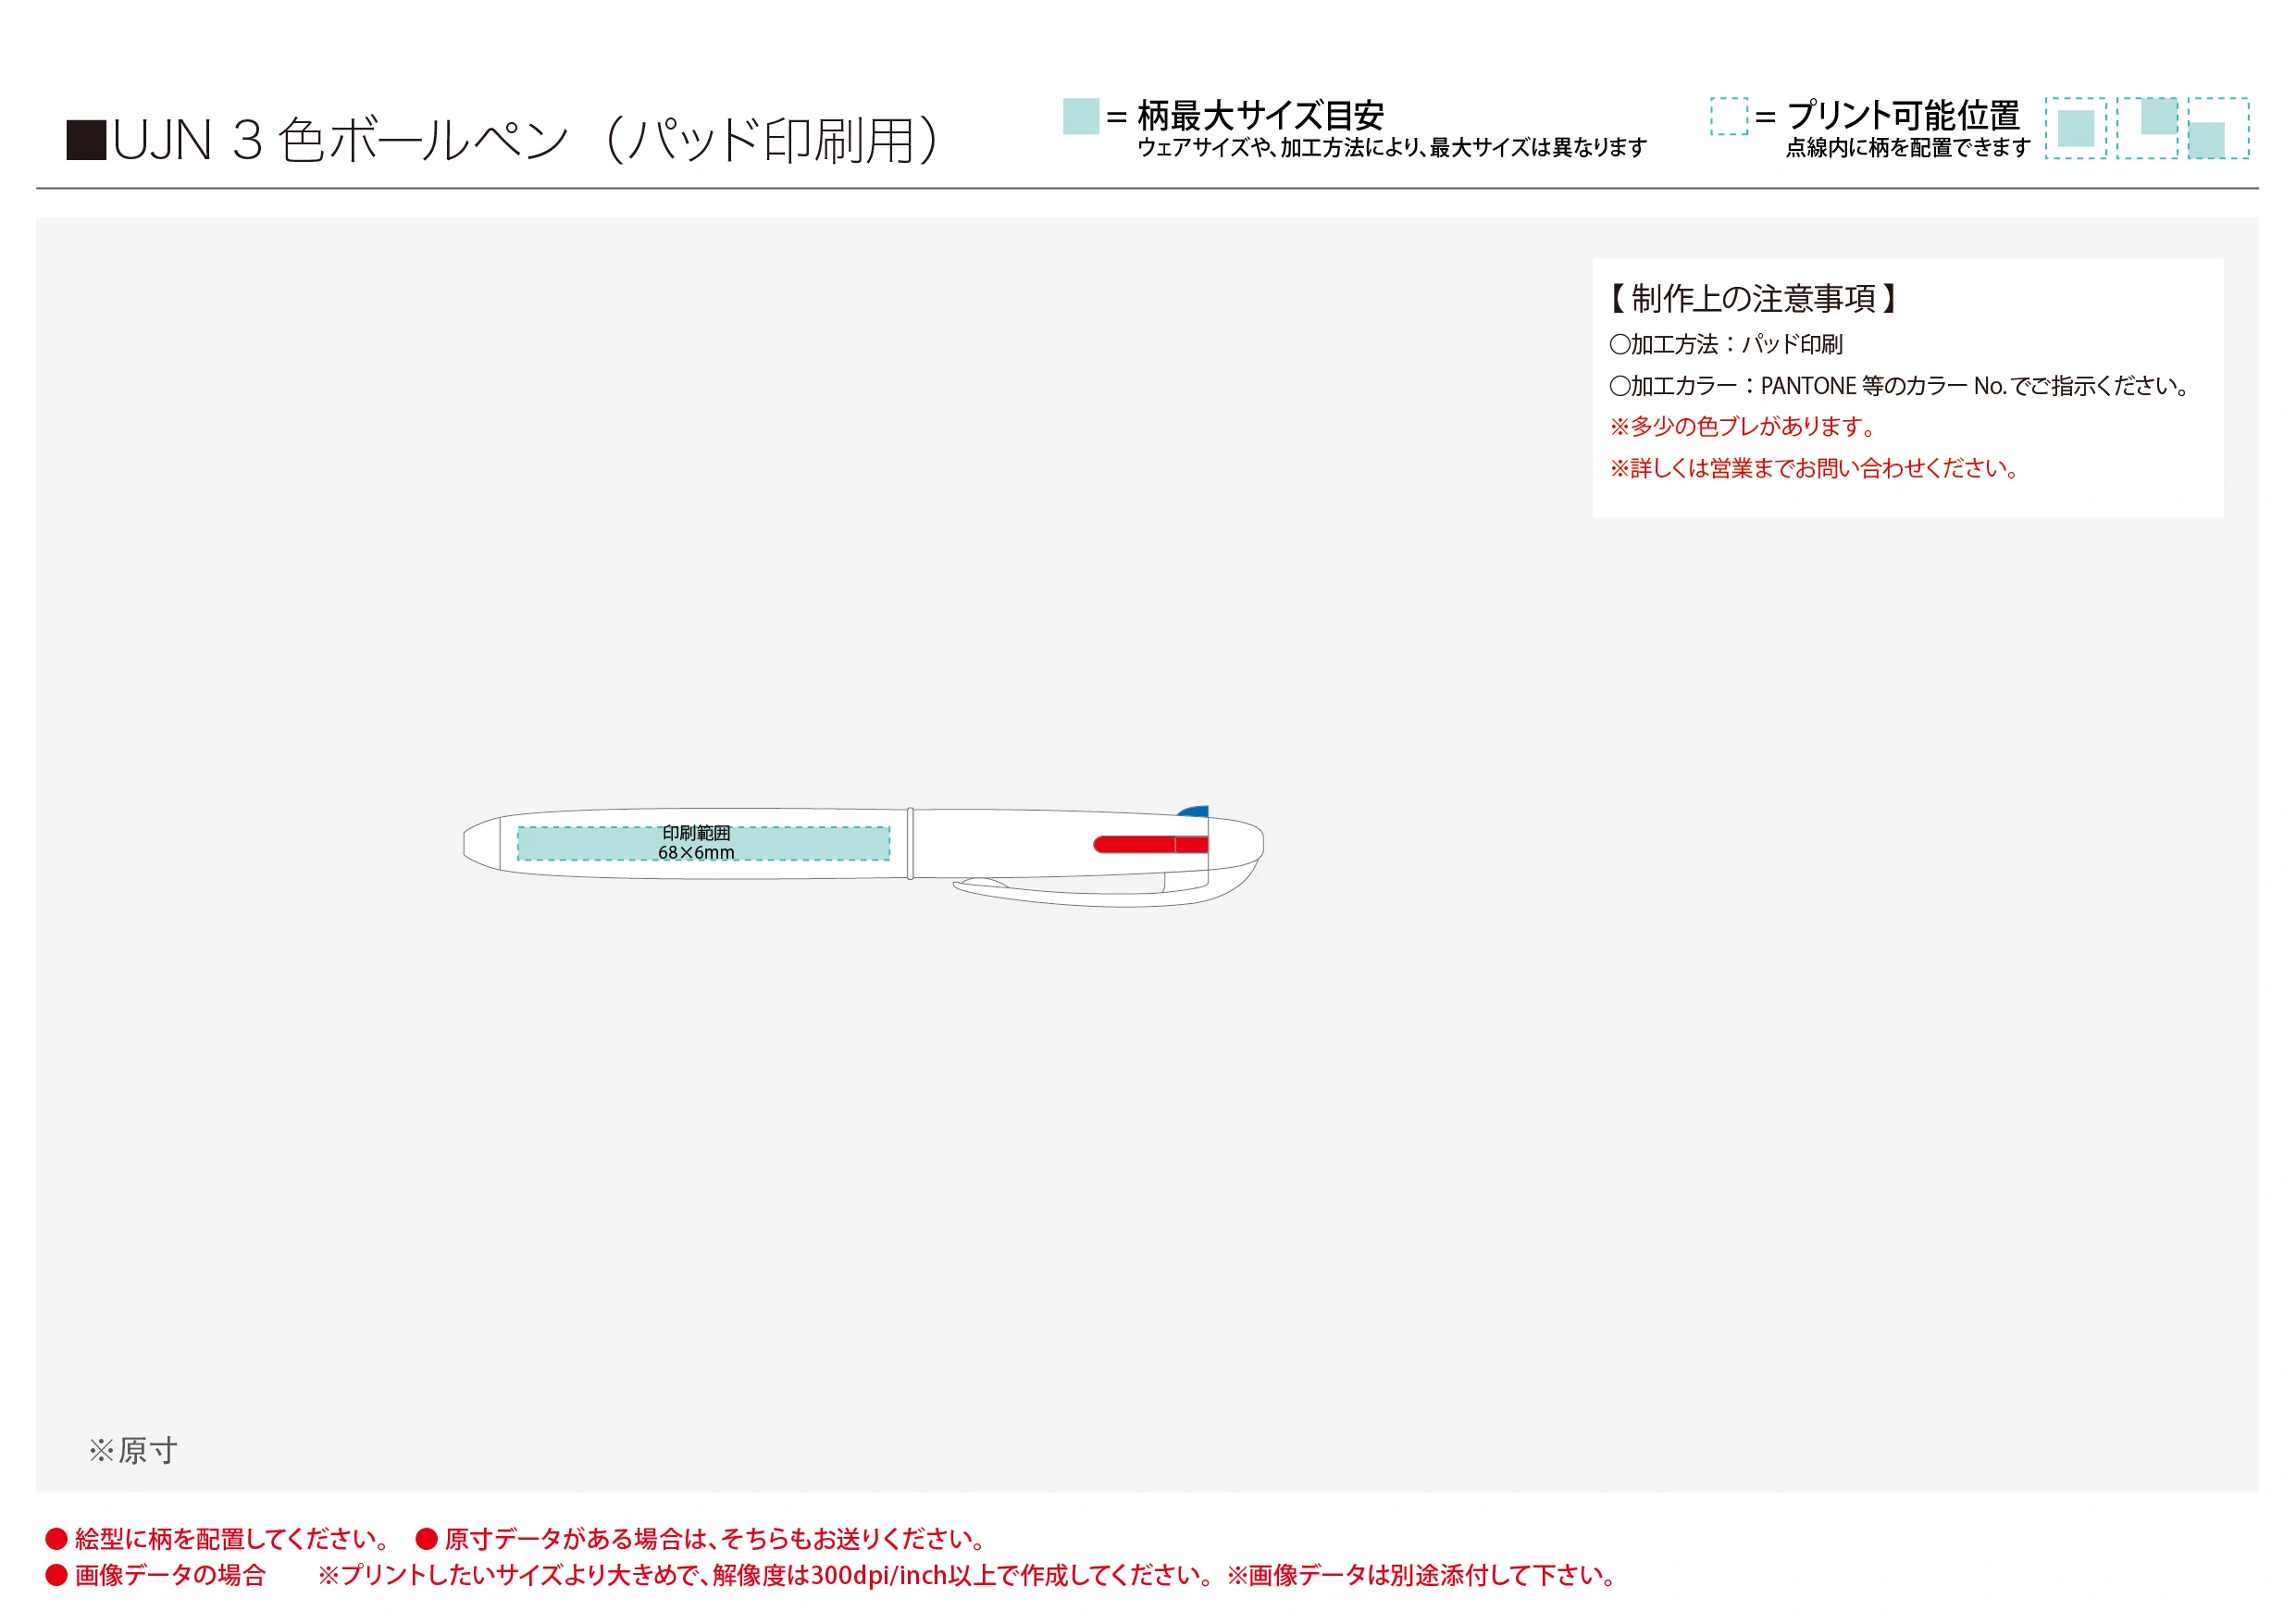Click the '印刷範囲' label on the pen
Screen dimensions: 2296x1623
tap(696, 833)
